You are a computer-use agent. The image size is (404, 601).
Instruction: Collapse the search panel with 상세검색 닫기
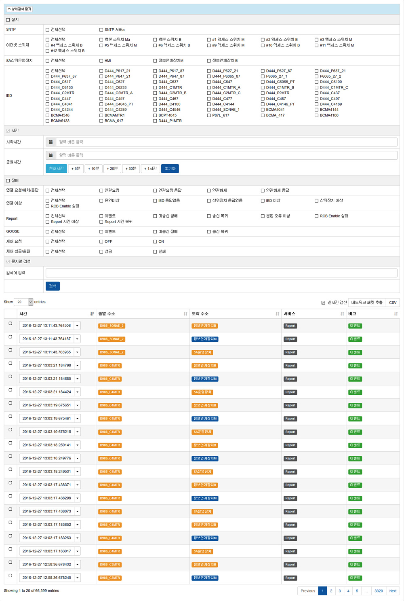tap(20, 9)
